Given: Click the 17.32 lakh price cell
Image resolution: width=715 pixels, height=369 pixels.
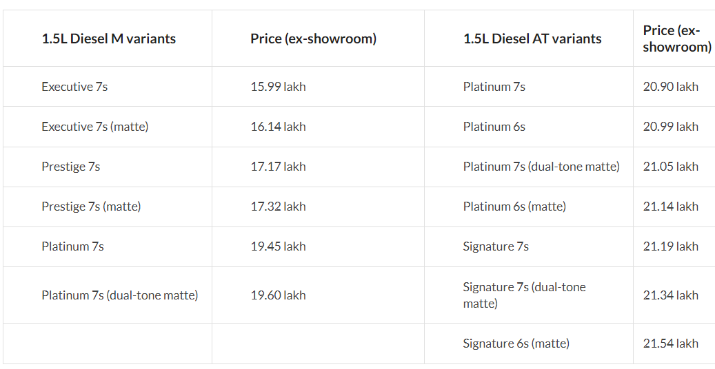Looking at the screenshot, I should pyautogui.click(x=278, y=207).
